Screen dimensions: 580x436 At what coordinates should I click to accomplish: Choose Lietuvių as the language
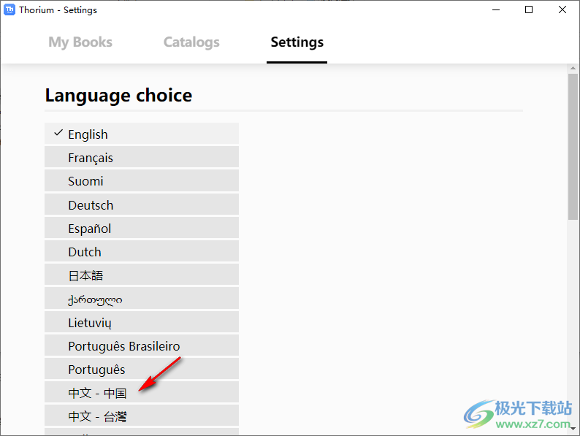click(x=142, y=322)
